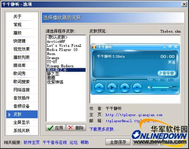189x149 pixels.
Task: Select the Let's Vista Final skin
Action: [x=66, y=45]
